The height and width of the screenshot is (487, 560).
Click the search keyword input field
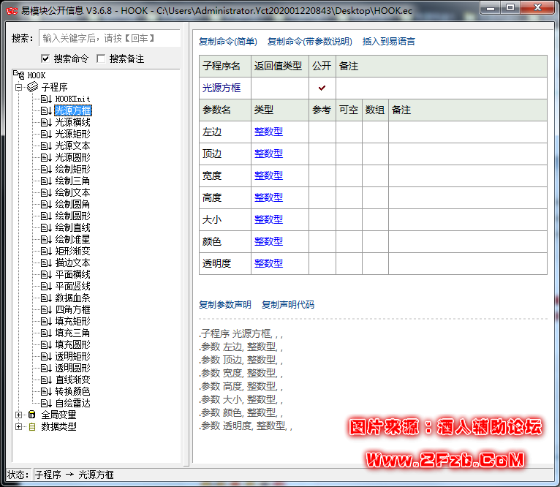pyautogui.click(x=109, y=38)
